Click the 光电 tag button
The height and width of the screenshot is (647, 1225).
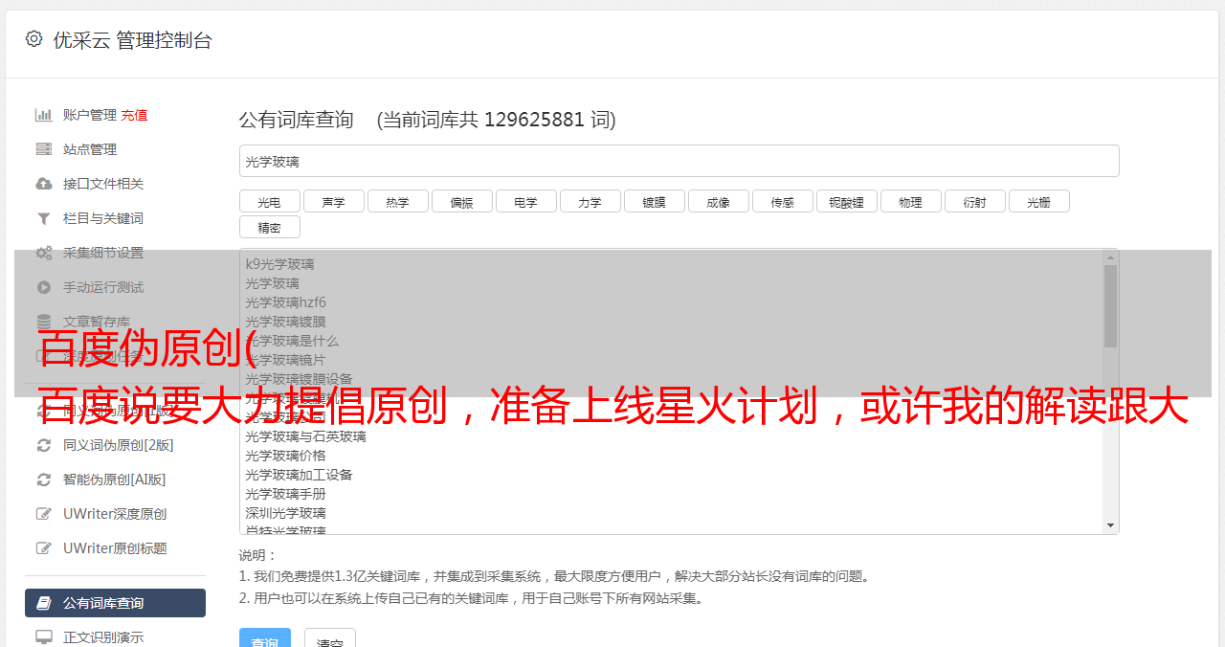pos(269,201)
